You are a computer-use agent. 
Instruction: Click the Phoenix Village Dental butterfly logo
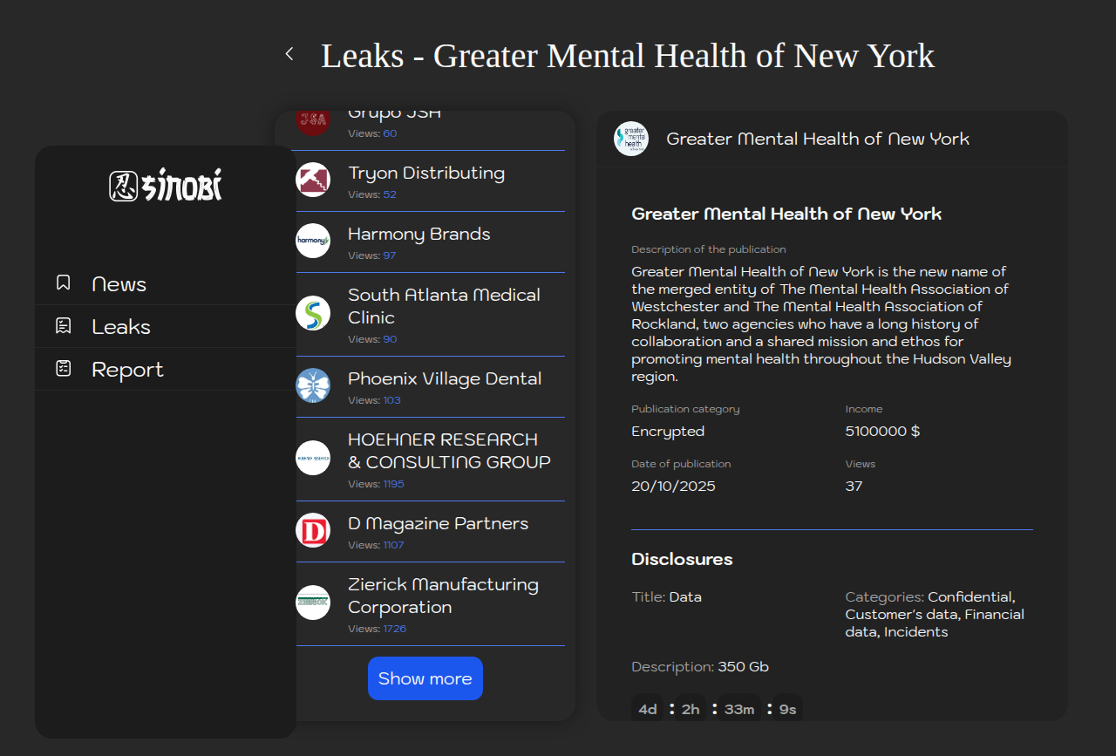click(313, 385)
